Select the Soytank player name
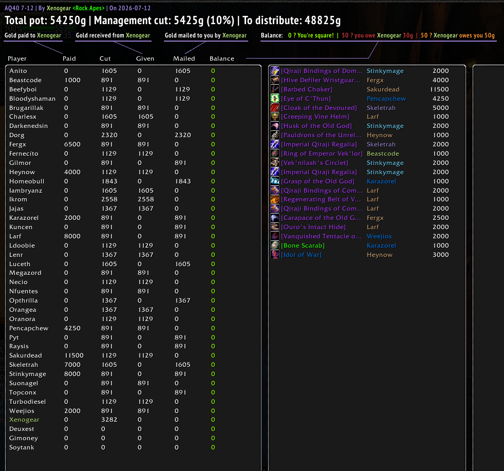 [x=22, y=447]
